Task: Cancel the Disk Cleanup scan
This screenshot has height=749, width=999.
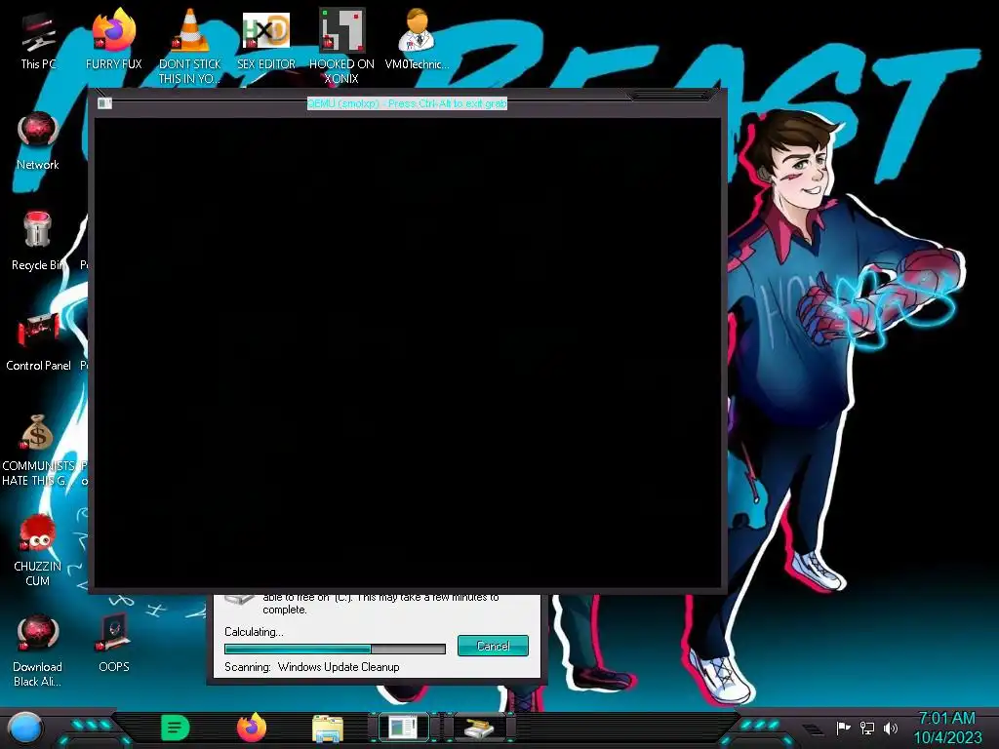Action: (x=493, y=646)
